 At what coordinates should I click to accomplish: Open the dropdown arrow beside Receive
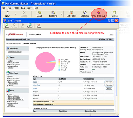point(61,14)
